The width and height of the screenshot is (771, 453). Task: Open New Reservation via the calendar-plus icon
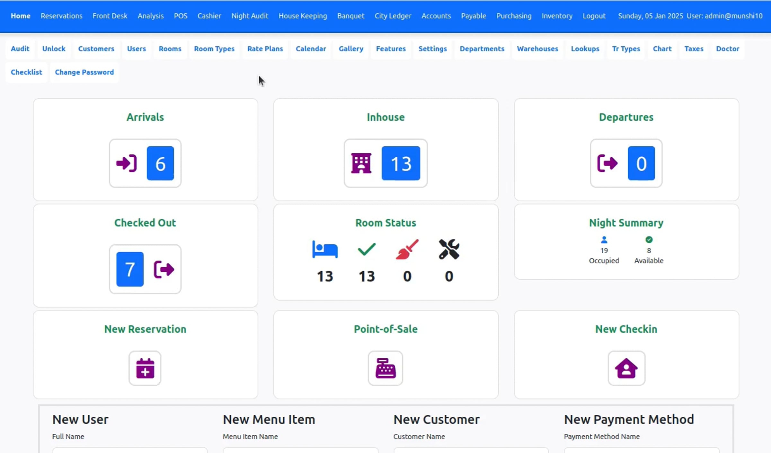(x=145, y=368)
